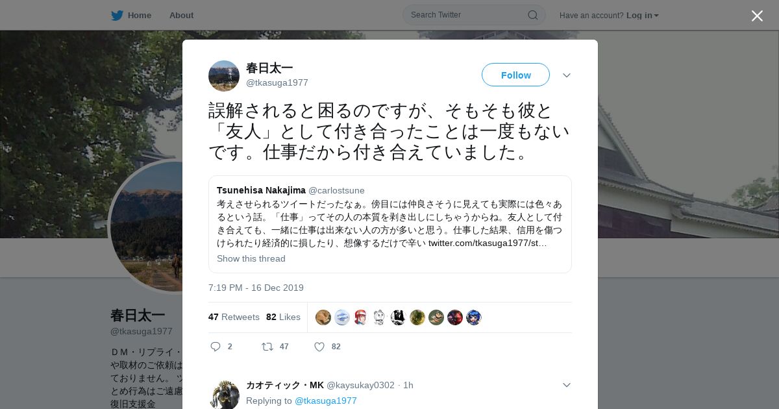
Task: Follow 春日太一 with the Follow button
Action: (515, 75)
